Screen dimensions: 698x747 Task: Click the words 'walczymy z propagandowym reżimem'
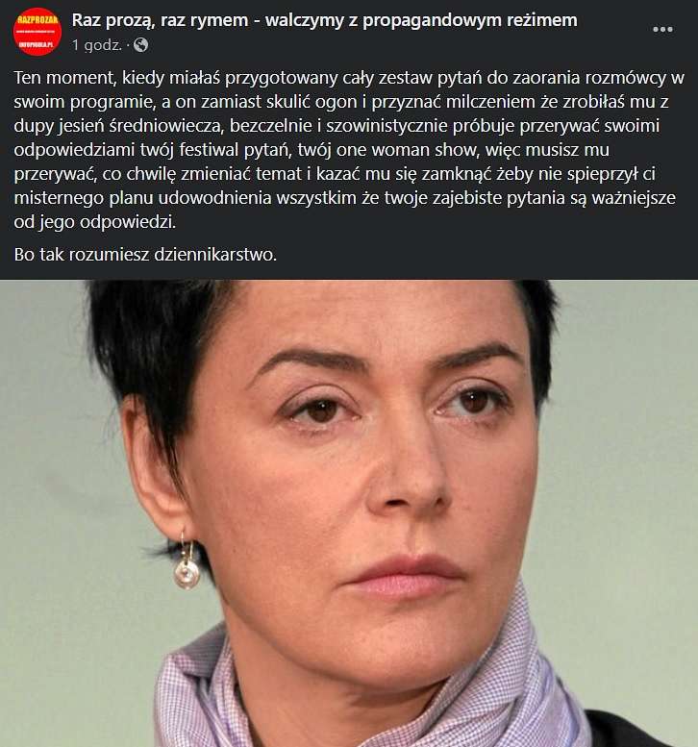click(421, 20)
